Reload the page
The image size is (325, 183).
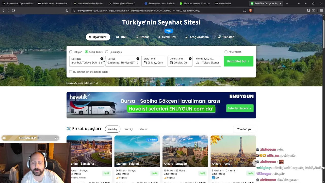13,10
